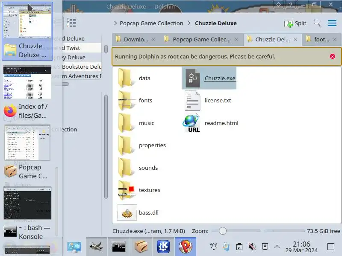Select the bass.dll file

point(138,212)
